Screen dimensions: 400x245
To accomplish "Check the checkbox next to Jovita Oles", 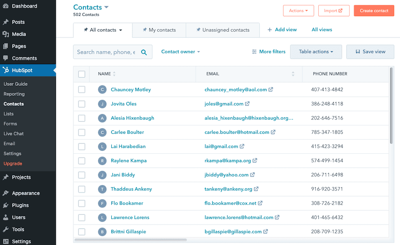I will pyautogui.click(x=82, y=103).
